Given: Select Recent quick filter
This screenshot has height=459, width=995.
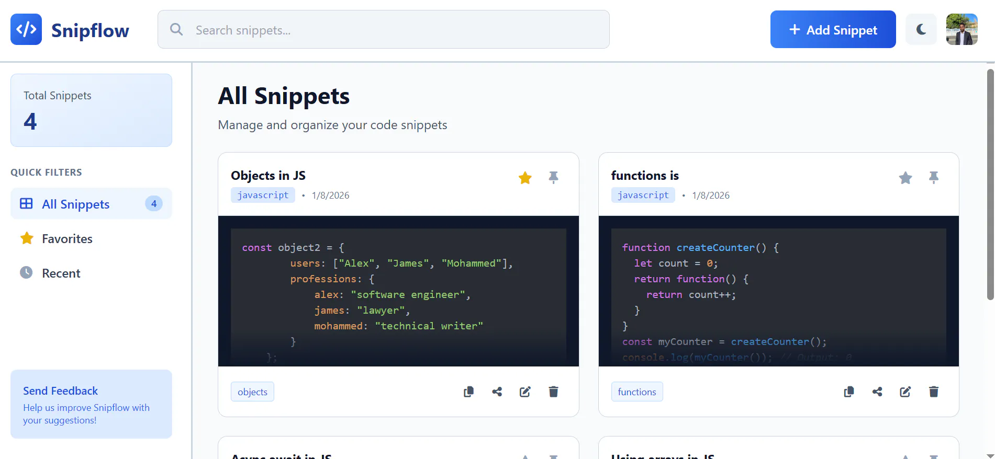Looking at the screenshot, I should click(91, 273).
